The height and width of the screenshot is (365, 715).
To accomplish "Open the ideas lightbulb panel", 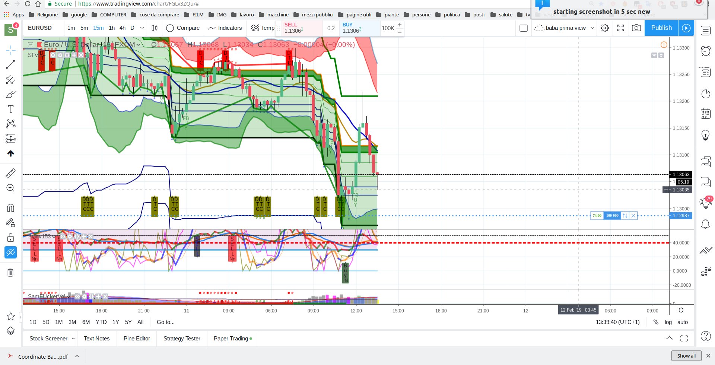I will tap(706, 135).
